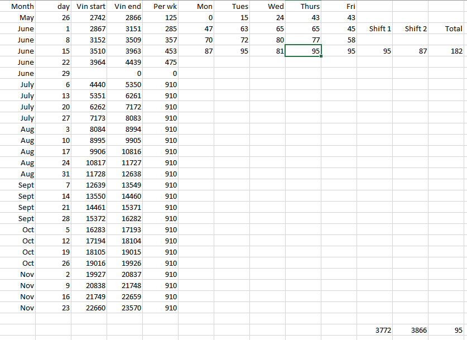Image resolution: width=467 pixels, height=340 pixels.
Task: Select the 'Per wk' column header cell
Action: (161, 6)
